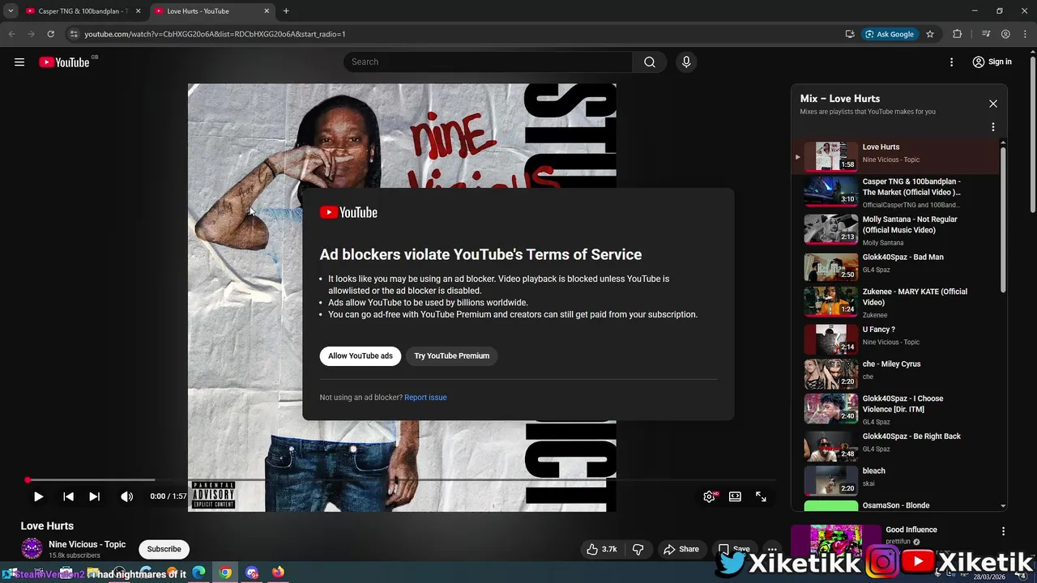This screenshot has height=583, width=1037.
Task: Bookmark this page with star icon
Action: (x=930, y=34)
